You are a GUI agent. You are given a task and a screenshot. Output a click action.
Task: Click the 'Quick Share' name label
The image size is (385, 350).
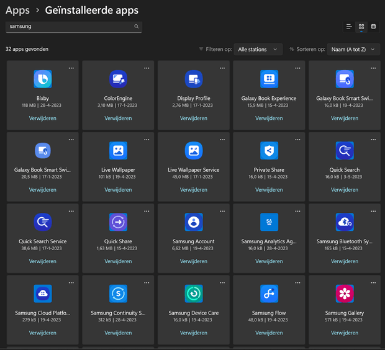click(x=118, y=241)
